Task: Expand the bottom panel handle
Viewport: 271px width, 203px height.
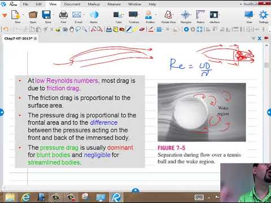Action: pyautogui.click(x=135, y=191)
